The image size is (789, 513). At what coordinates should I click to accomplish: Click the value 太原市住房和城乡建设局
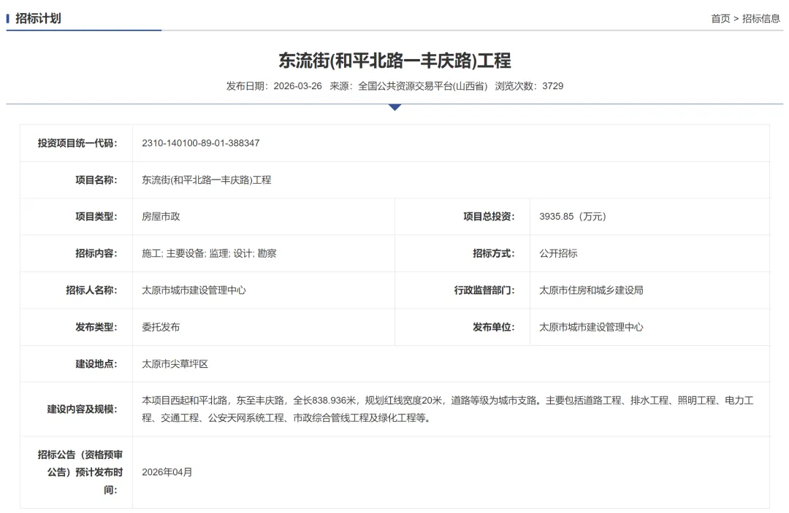click(x=591, y=290)
